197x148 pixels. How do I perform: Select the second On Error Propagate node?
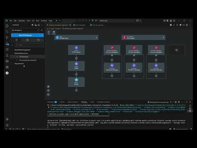(x=134, y=50)
